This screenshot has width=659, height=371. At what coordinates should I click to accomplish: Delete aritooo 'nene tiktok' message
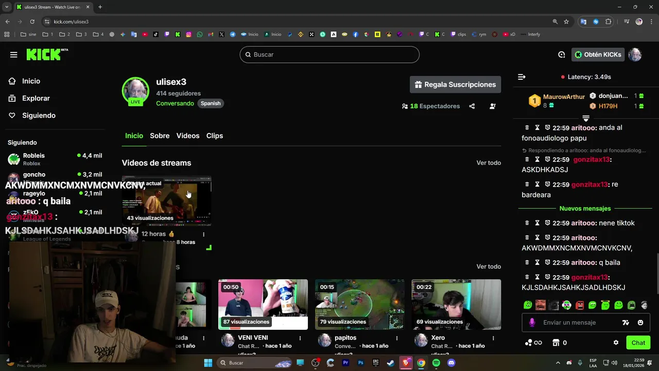click(527, 223)
